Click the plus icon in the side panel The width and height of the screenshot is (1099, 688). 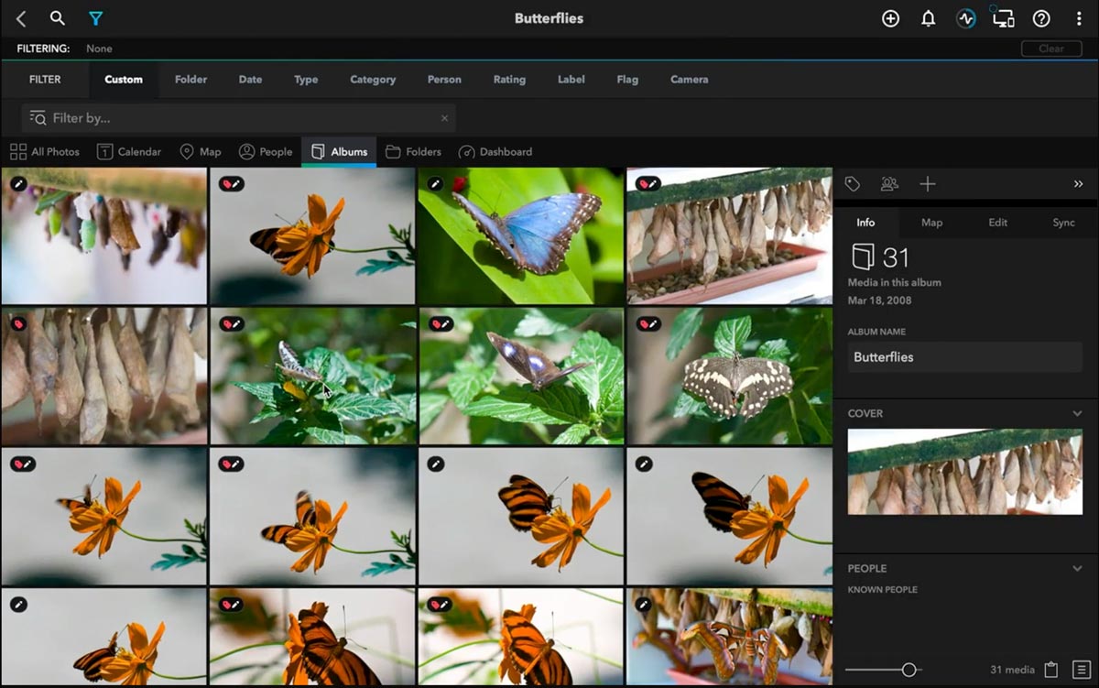[928, 184]
